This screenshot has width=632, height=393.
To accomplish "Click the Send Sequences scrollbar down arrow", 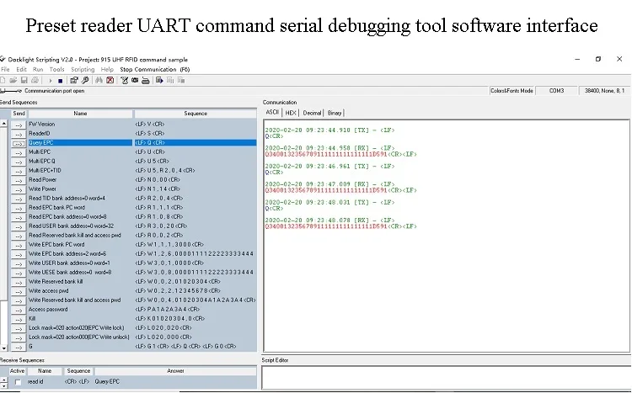I will point(3,348).
